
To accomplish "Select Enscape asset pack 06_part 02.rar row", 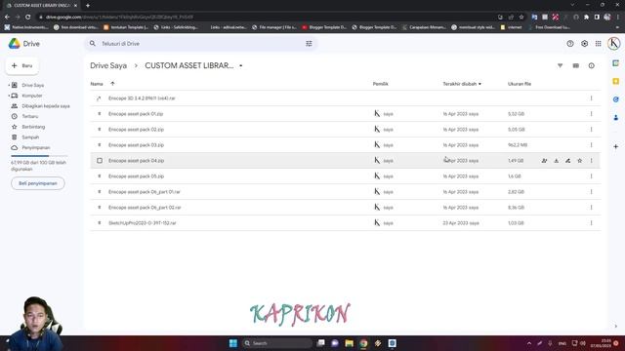I will tap(345, 208).
